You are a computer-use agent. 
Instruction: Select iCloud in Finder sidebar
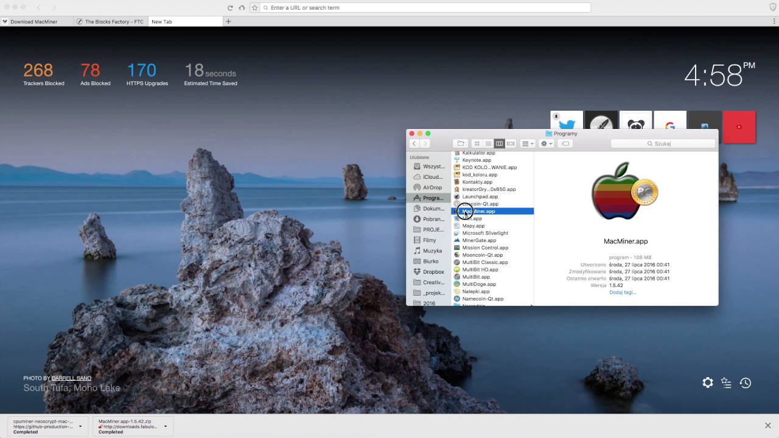click(429, 177)
